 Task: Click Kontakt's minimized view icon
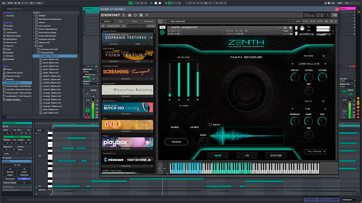point(147,15)
